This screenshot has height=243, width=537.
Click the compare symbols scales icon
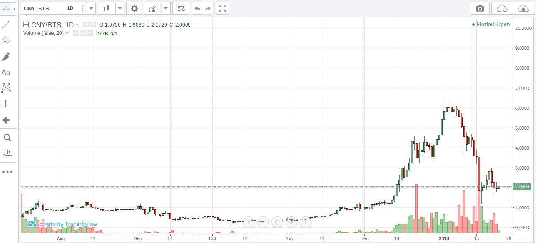click(x=181, y=8)
